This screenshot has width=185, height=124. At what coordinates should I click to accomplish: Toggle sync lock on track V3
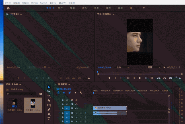pyautogui.click(x=72, y=100)
